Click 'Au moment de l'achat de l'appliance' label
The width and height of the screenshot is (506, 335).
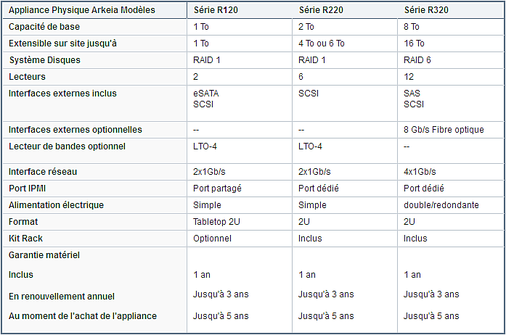click(83, 316)
